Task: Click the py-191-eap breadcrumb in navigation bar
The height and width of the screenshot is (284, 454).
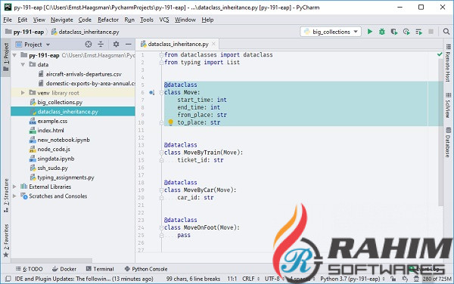Action: pos(25,32)
